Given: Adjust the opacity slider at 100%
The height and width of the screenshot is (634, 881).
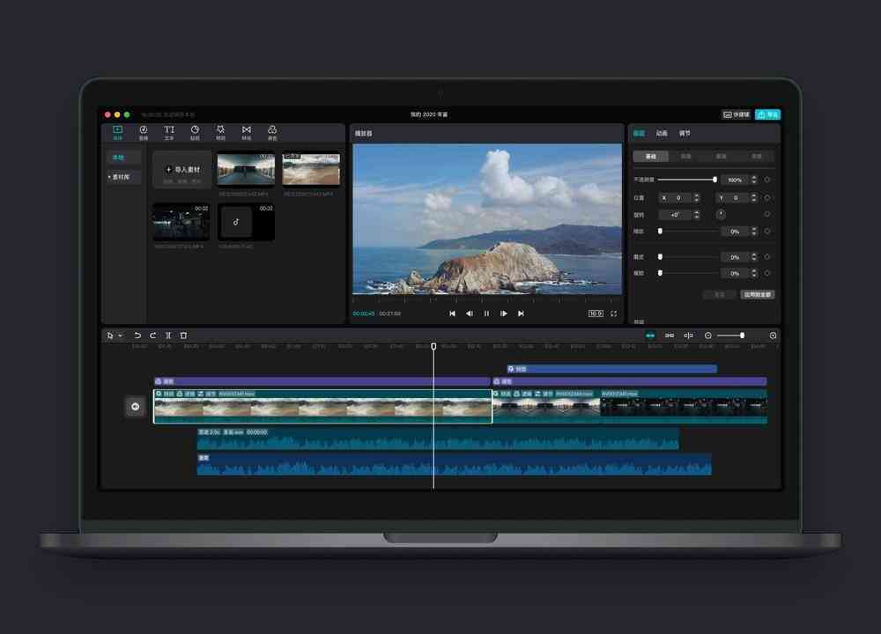Looking at the screenshot, I should (686, 180).
